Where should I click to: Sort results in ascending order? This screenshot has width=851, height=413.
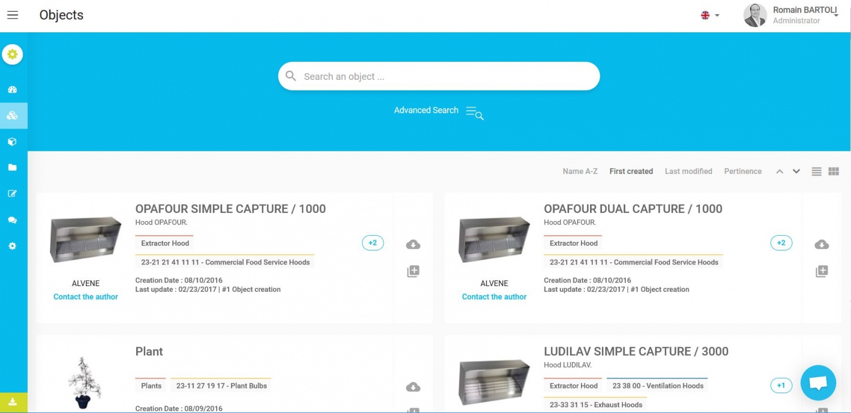pyautogui.click(x=780, y=172)
